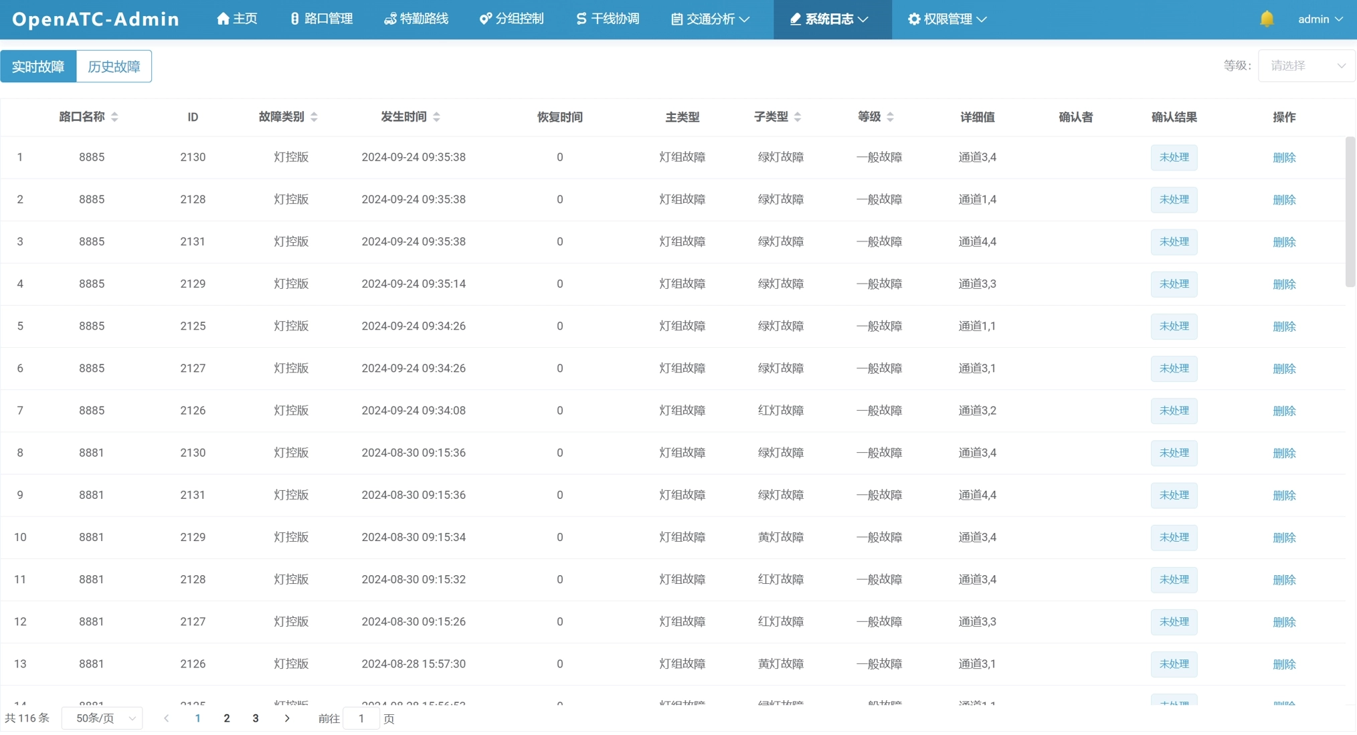
Task: Open the 等级 filter dropdown
Action: click(1306, 66)
